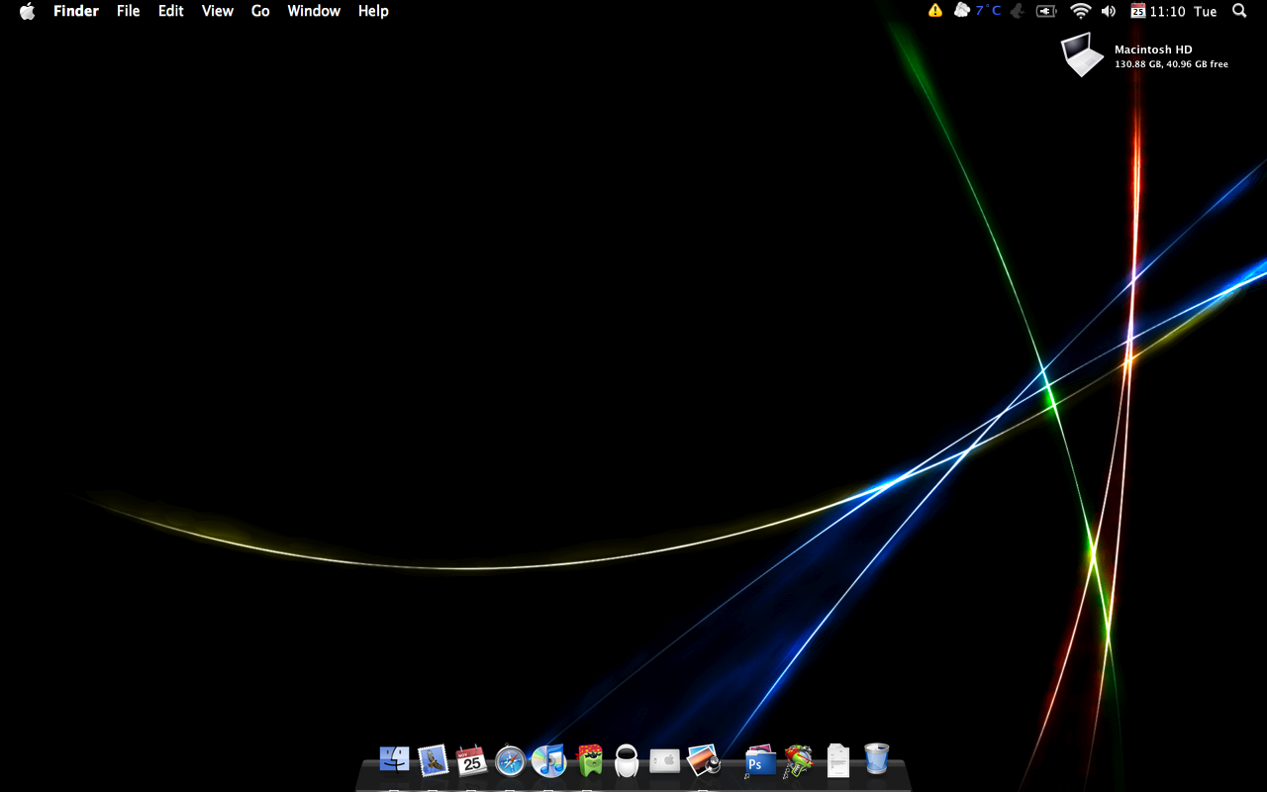The height and width of the screenshot is (792, 1267).
Task: Click the white robot dock icon
Action: [627, 759]
